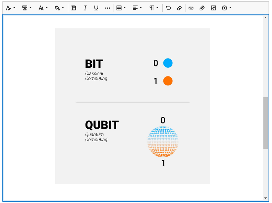This screenshot has height=203, width=272.
Task: Click the scrollbar down arrow
Action: 265,198
